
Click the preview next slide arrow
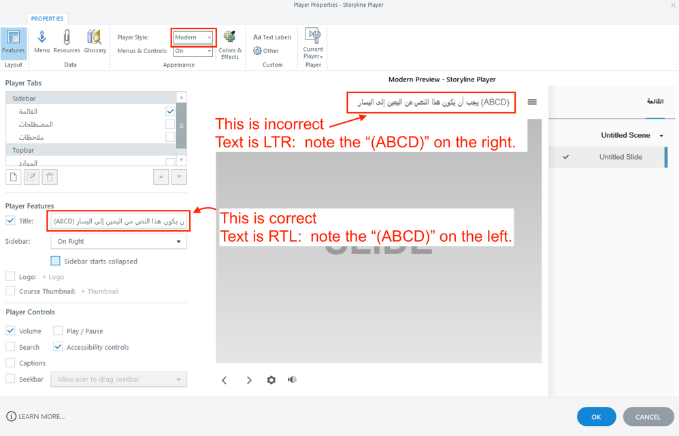(x=249, y=380)
